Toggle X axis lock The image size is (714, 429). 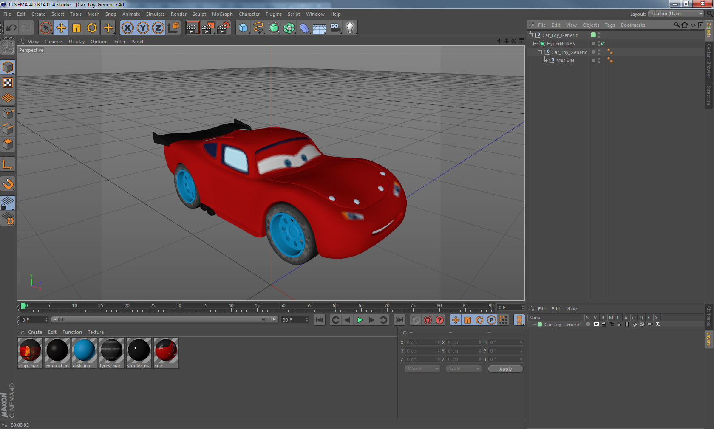click(x=127, y=28)
